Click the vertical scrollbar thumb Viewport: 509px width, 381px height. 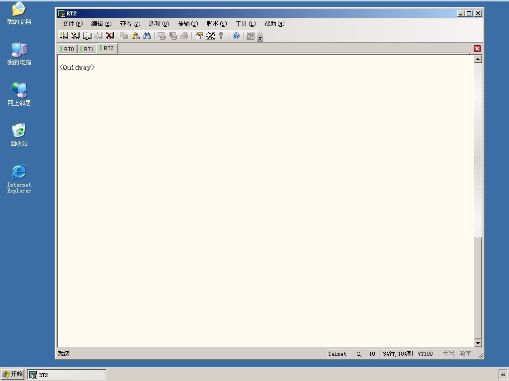tap(478, 288)
